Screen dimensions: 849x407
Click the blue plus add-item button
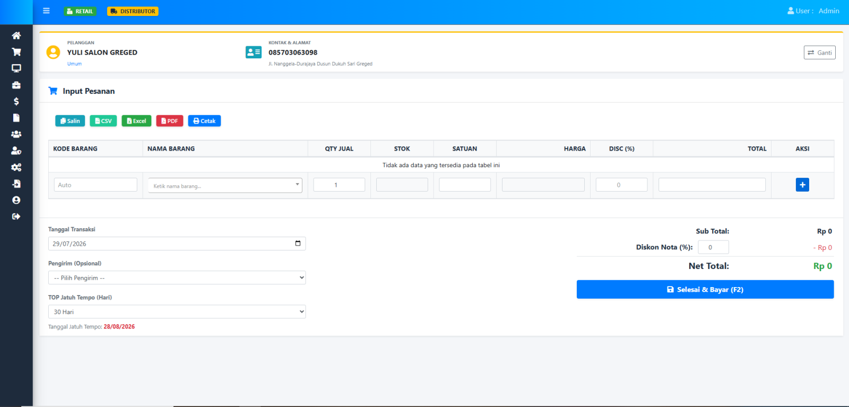802,185
